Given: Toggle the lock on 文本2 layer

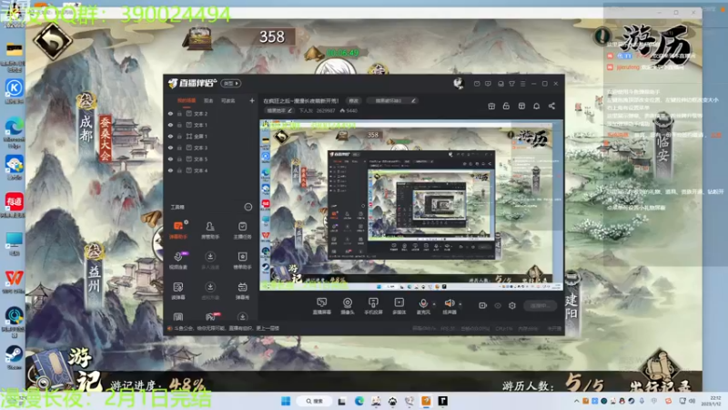Looking at the screenshot, I should point(179,113).
